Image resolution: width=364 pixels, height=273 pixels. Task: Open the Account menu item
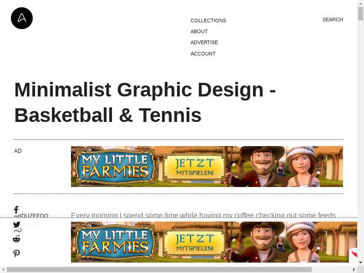pyautogui.click(x=203, y=54)
